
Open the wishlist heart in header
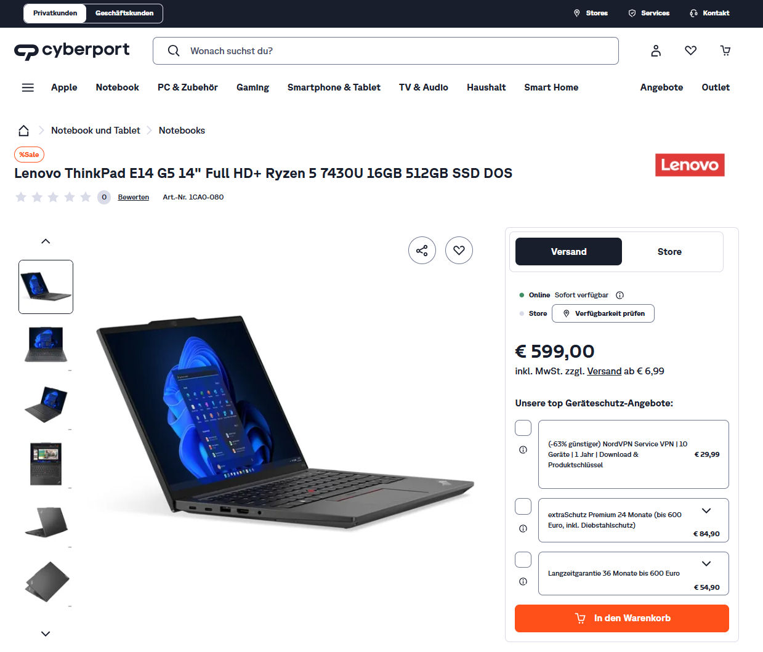(691, 50)
